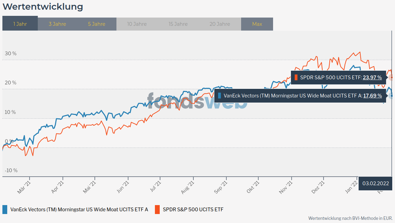395x223 pixels.
Task: Select the 1 Jahr time range tab
Action: [20, 24]
